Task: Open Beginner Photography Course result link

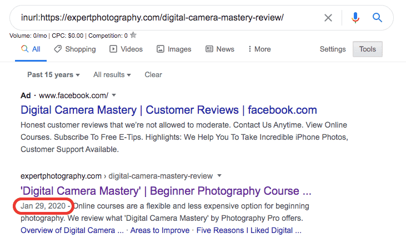Action: [x=166, y=191]
